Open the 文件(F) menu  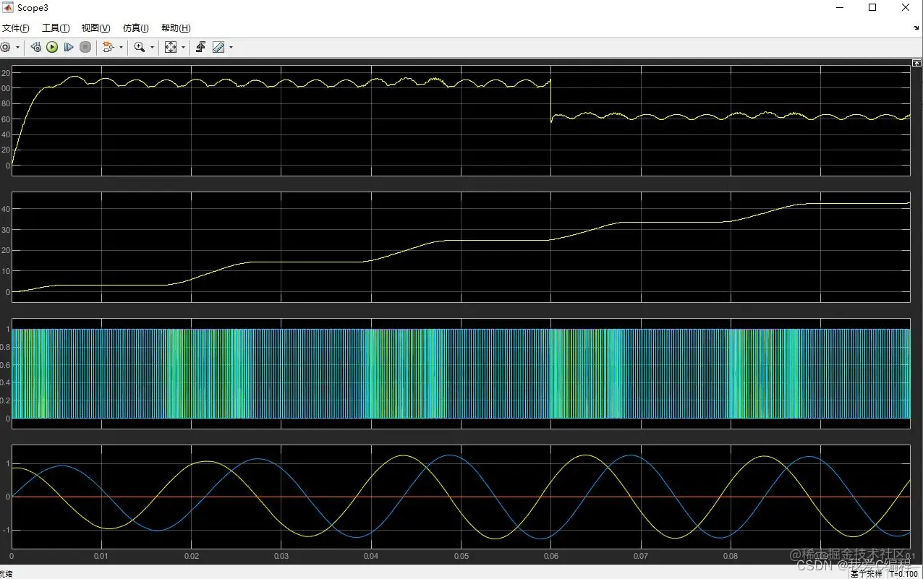(x=15, y=28)
